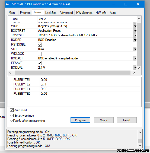Switch to the Advanced tab
Viewport: 150px width, 153px height.
[x=66, y=13]
